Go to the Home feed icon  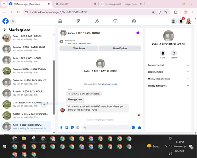point(60,21)
